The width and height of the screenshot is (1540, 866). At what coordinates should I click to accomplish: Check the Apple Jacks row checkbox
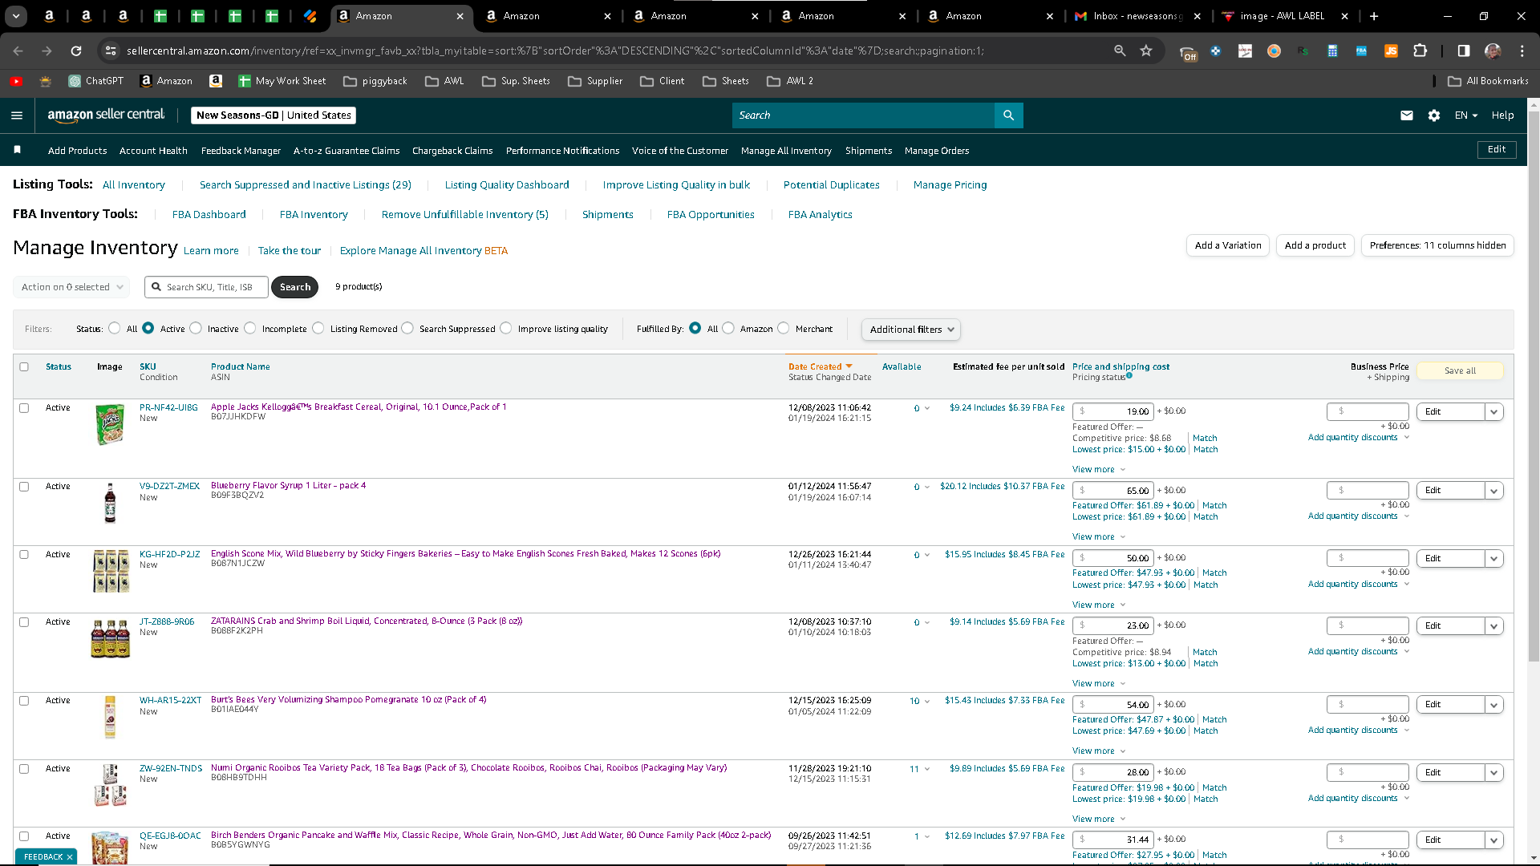[24, 407]
